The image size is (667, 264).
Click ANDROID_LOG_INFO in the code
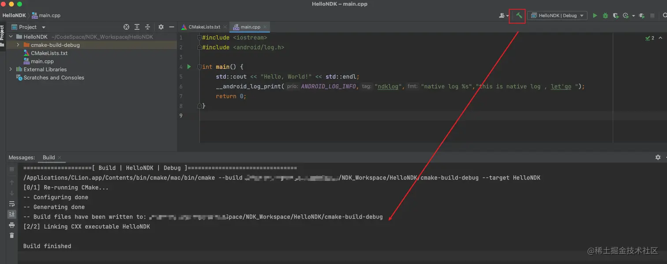click(x=328, y=86)
